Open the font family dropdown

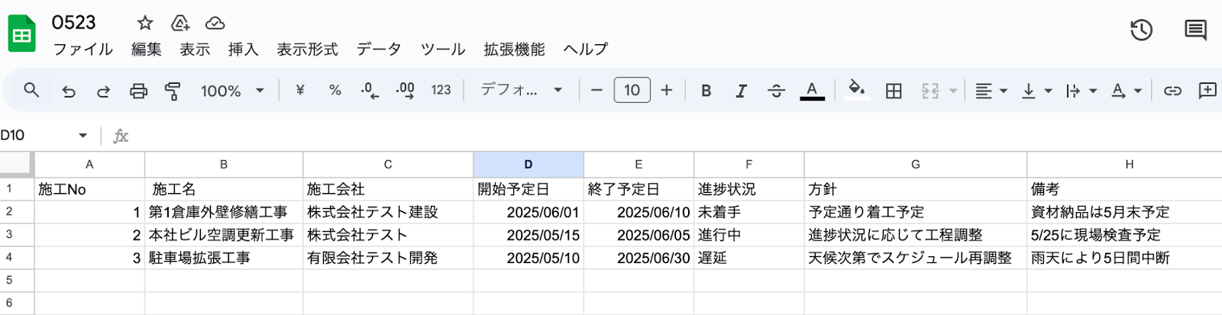click(x=521, y=90)
